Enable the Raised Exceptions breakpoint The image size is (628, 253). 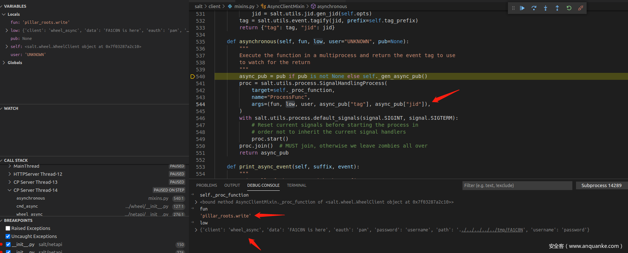pos(8,228)
